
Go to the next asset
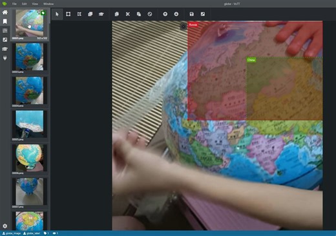tap(176, 14)
